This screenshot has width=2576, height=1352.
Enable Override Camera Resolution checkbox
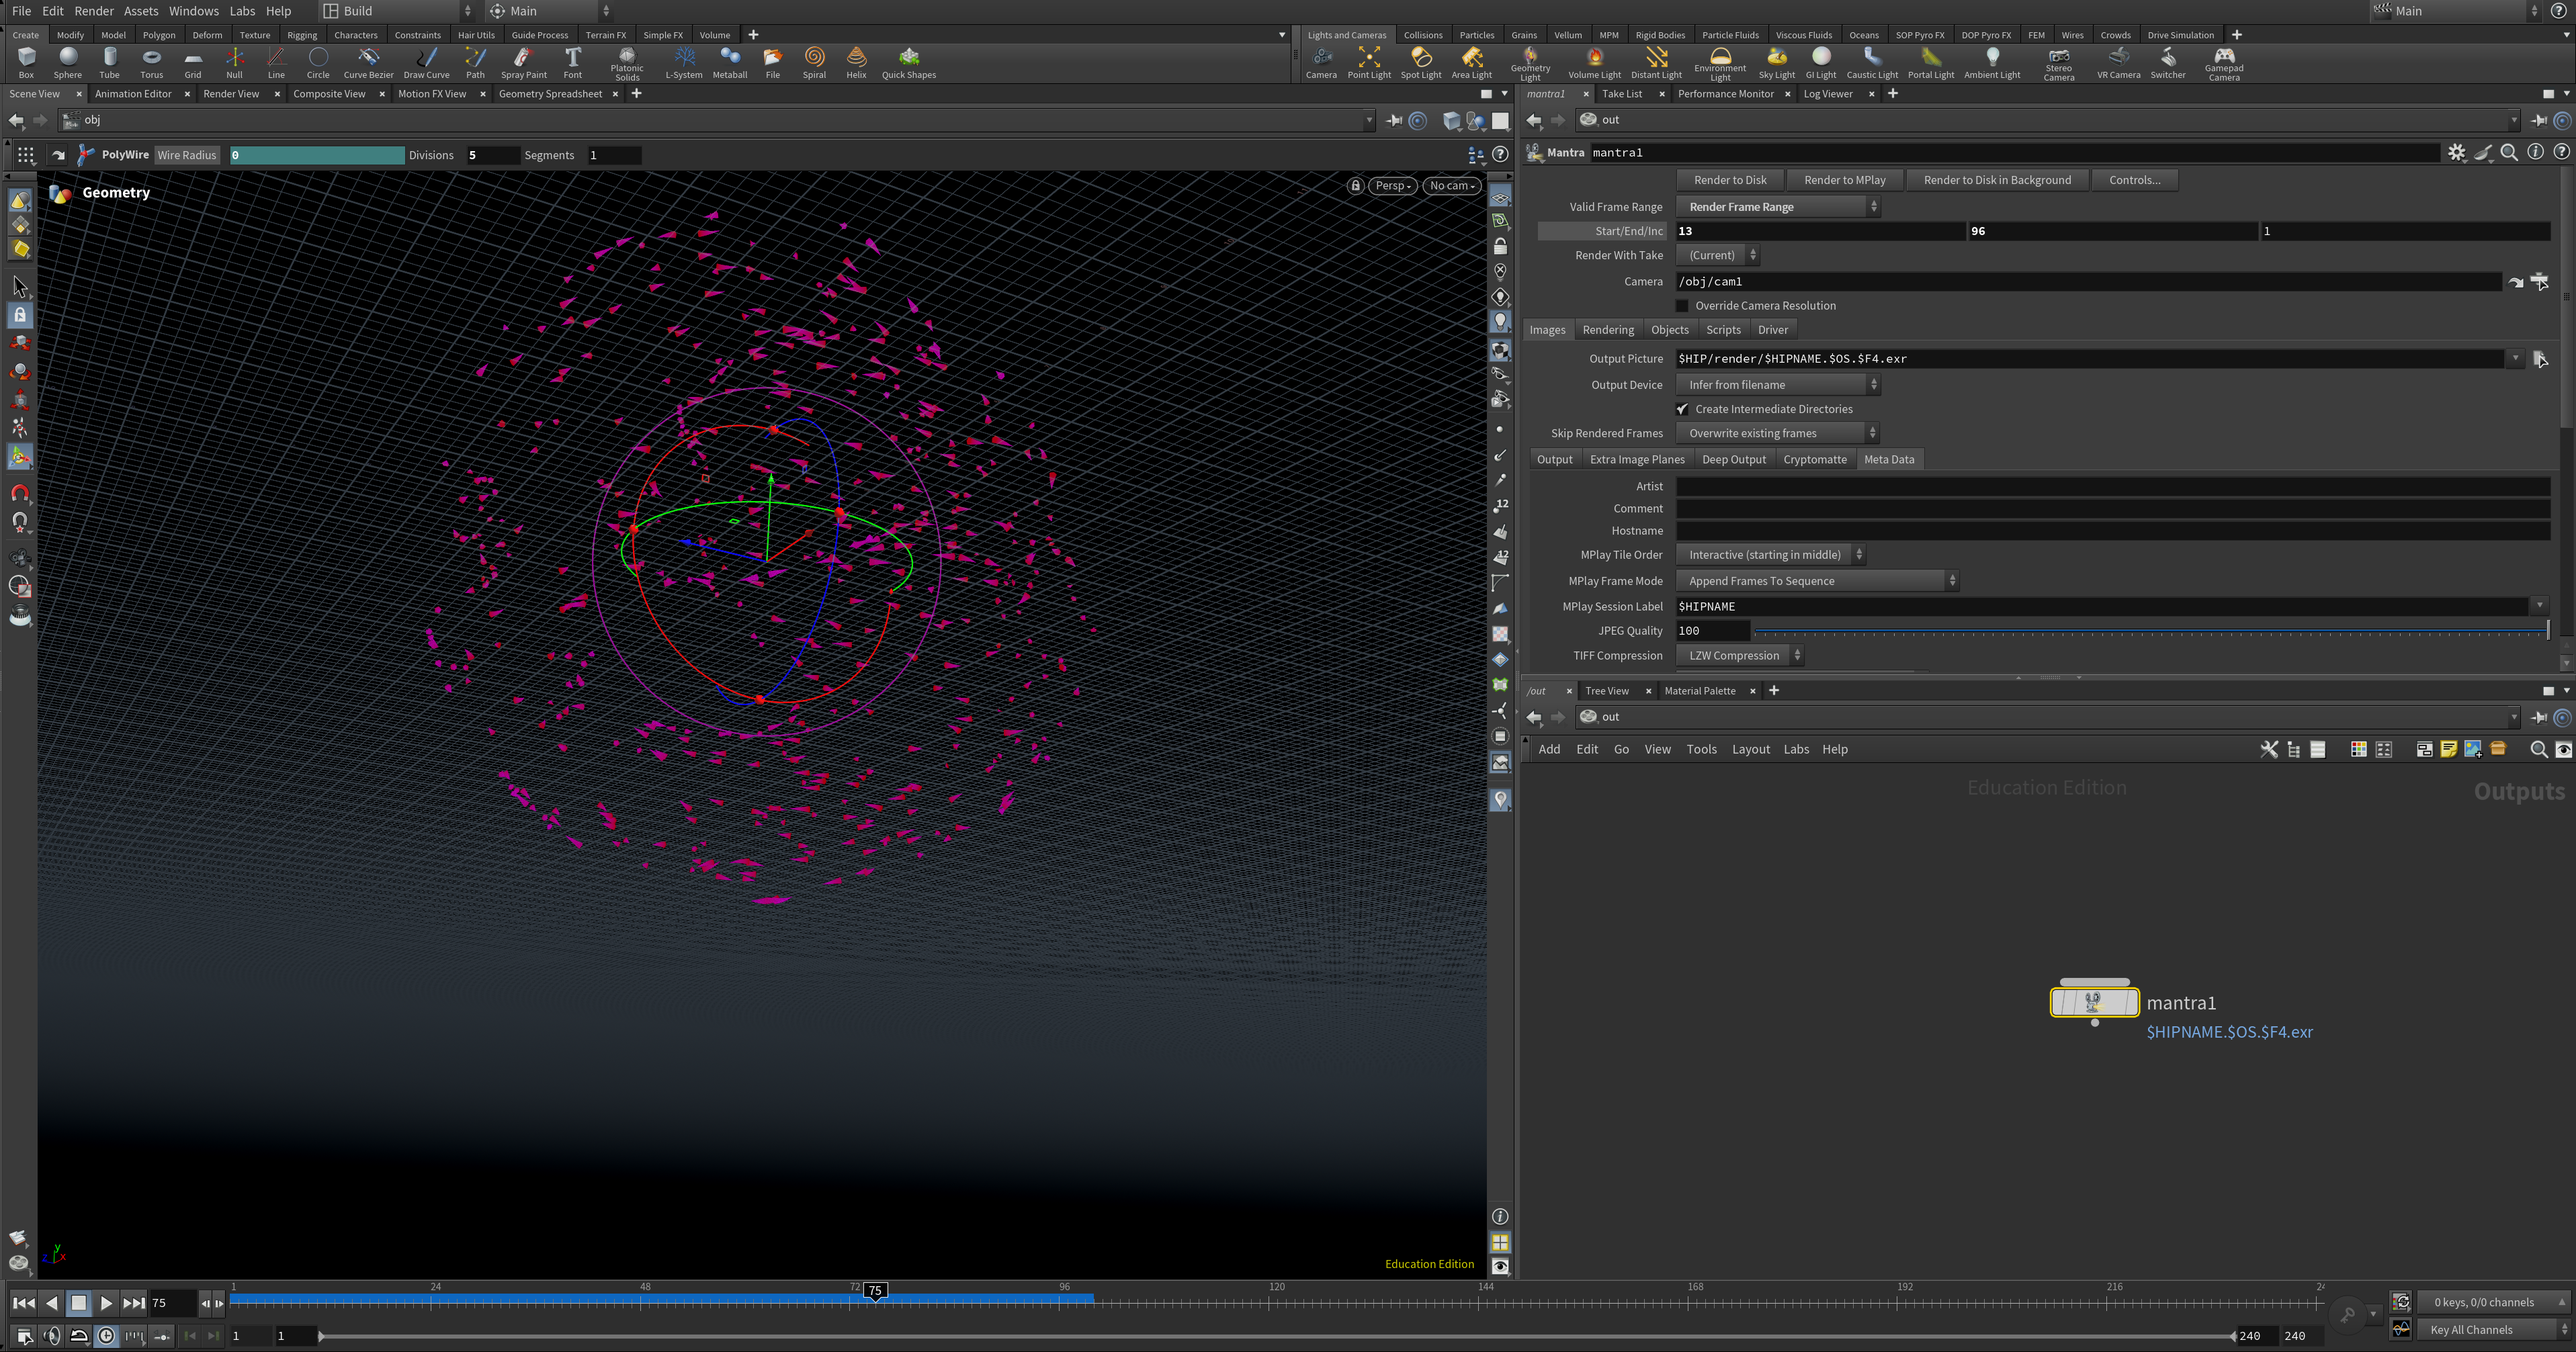pos(1682,306)
